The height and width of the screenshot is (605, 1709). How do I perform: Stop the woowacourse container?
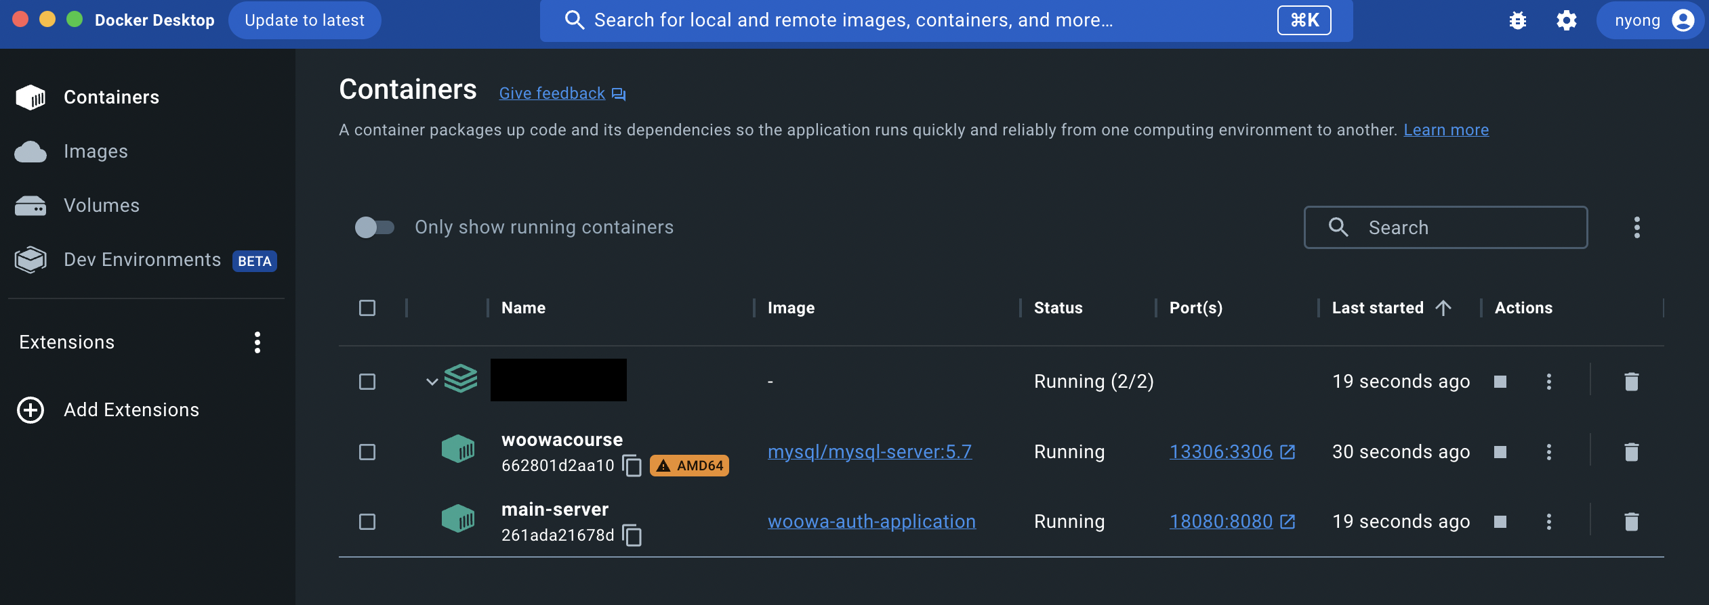click(x=1500, y=452)
